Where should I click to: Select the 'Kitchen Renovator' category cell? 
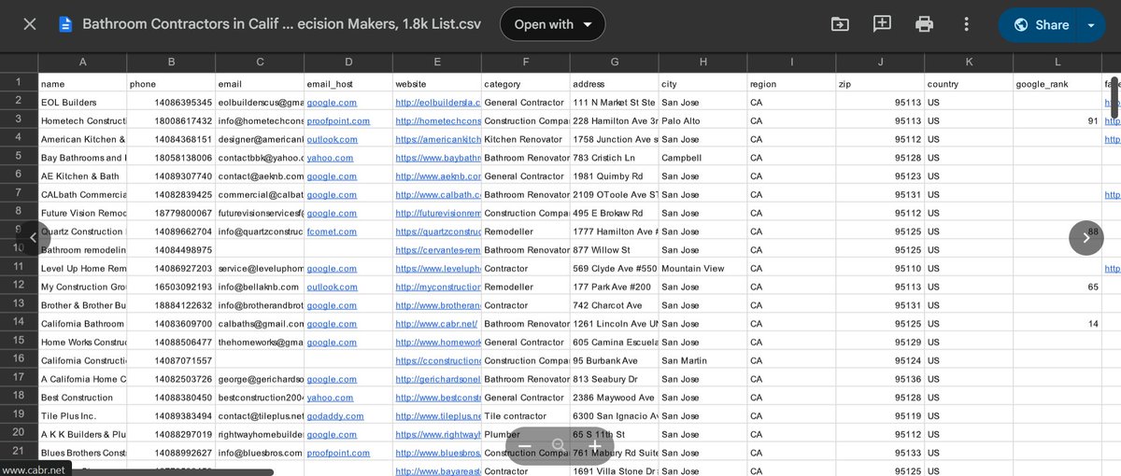525,139
